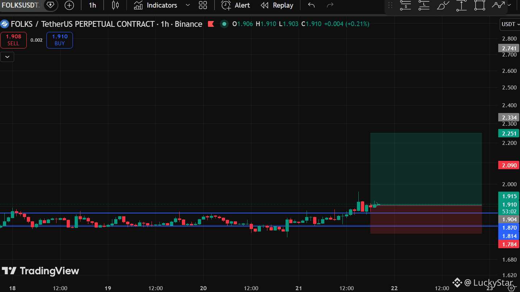Select the 2.334 gray price label
The image size is (520, 292).
click(x=509, y=117)
